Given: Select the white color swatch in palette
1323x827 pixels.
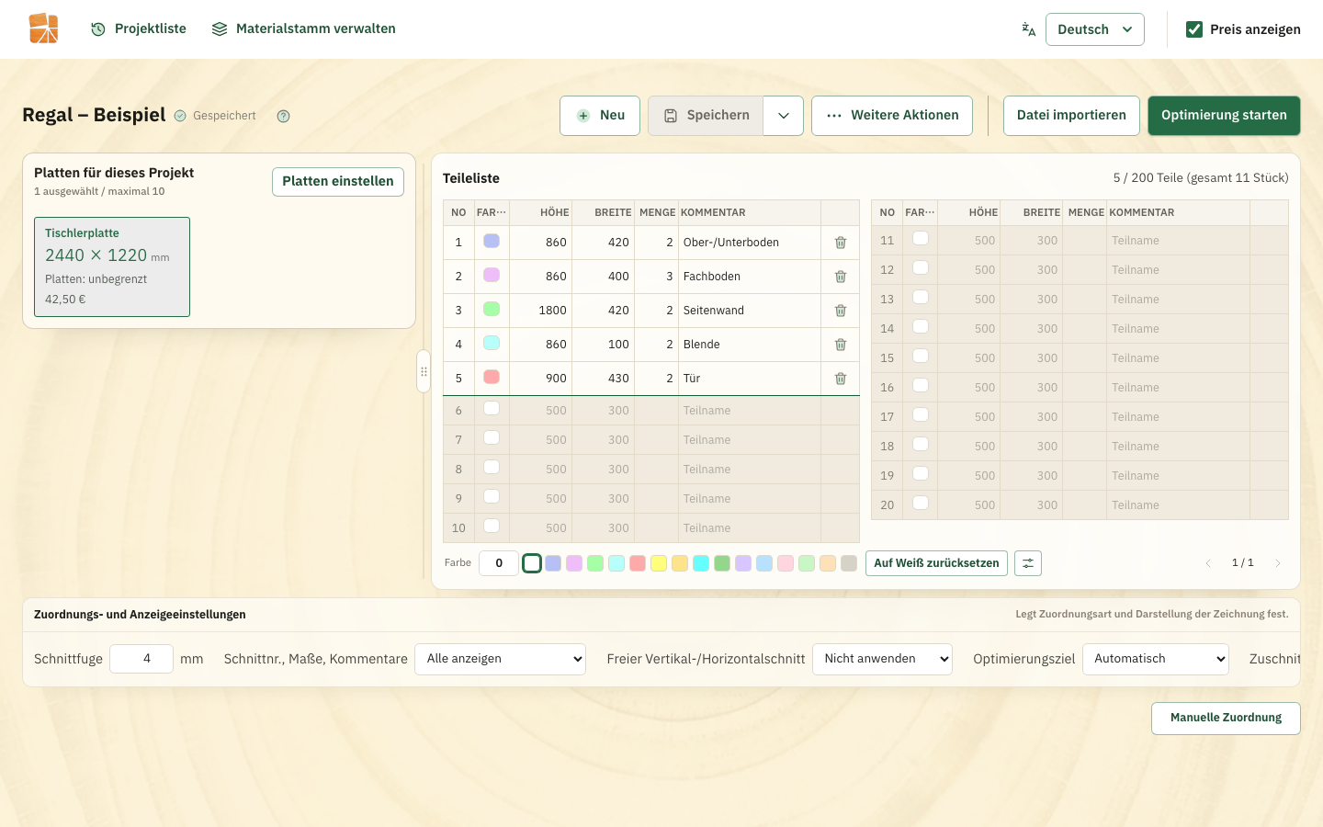Looking at the screenshot, I should (532, 563).
